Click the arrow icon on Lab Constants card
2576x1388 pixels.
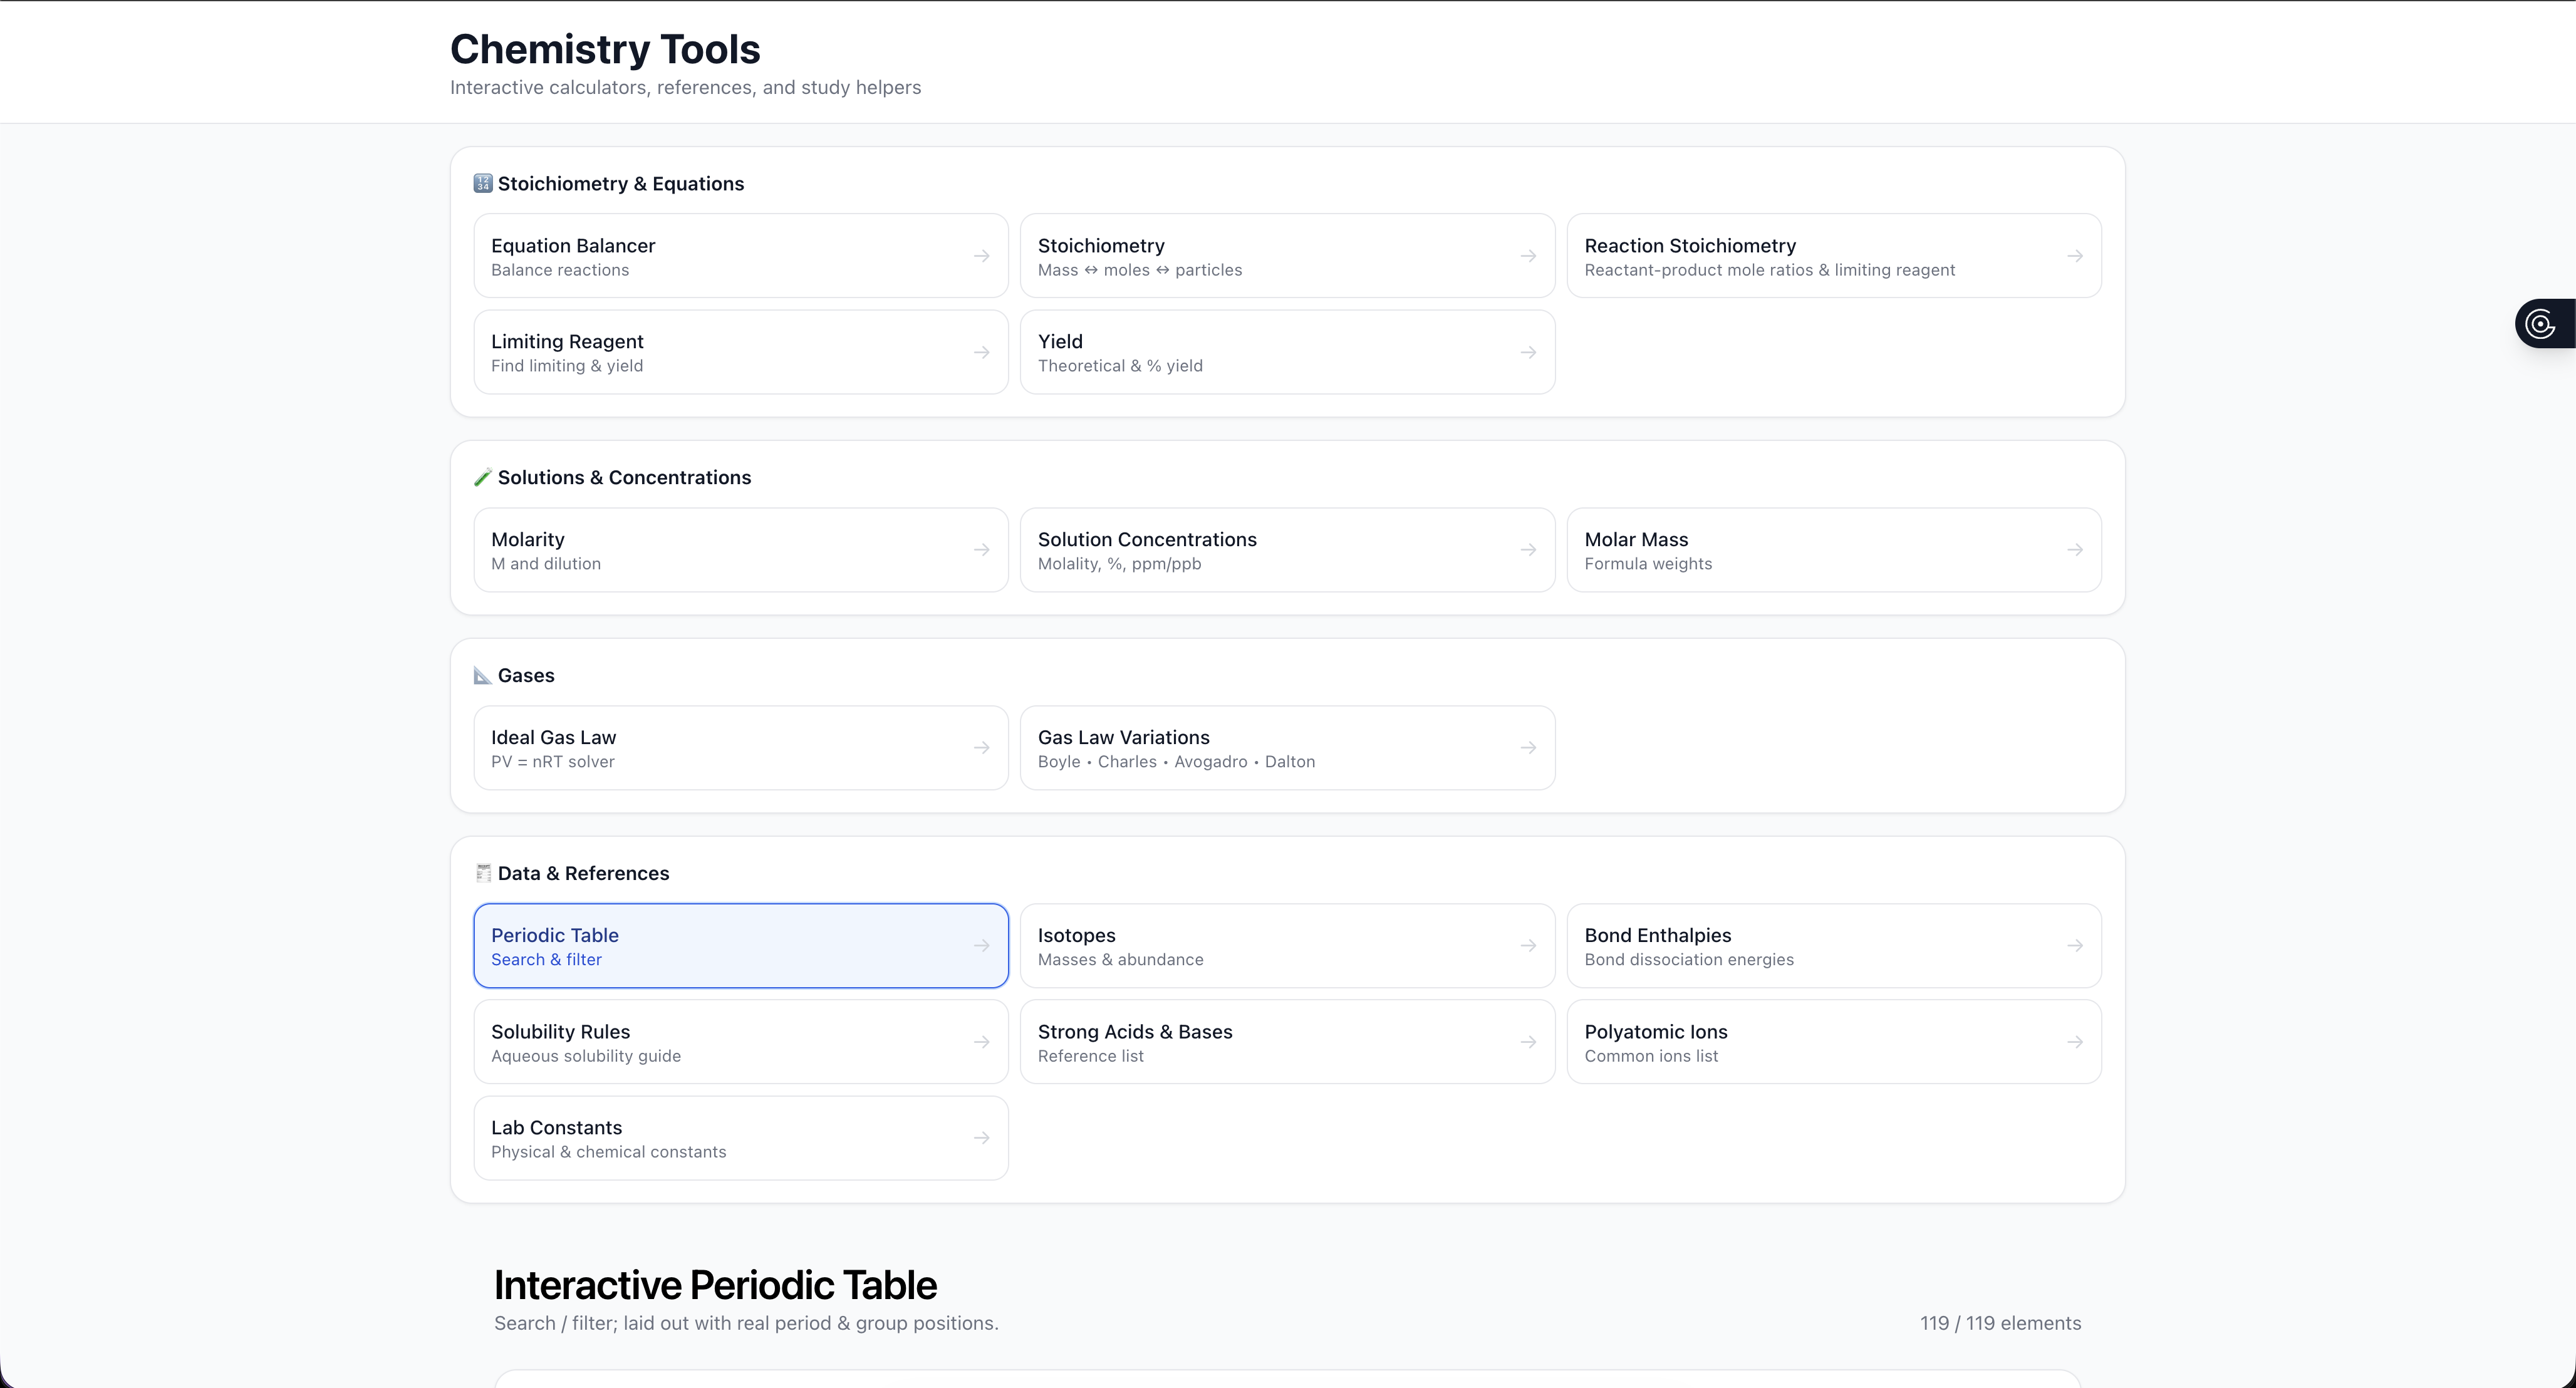[981, 1138]
